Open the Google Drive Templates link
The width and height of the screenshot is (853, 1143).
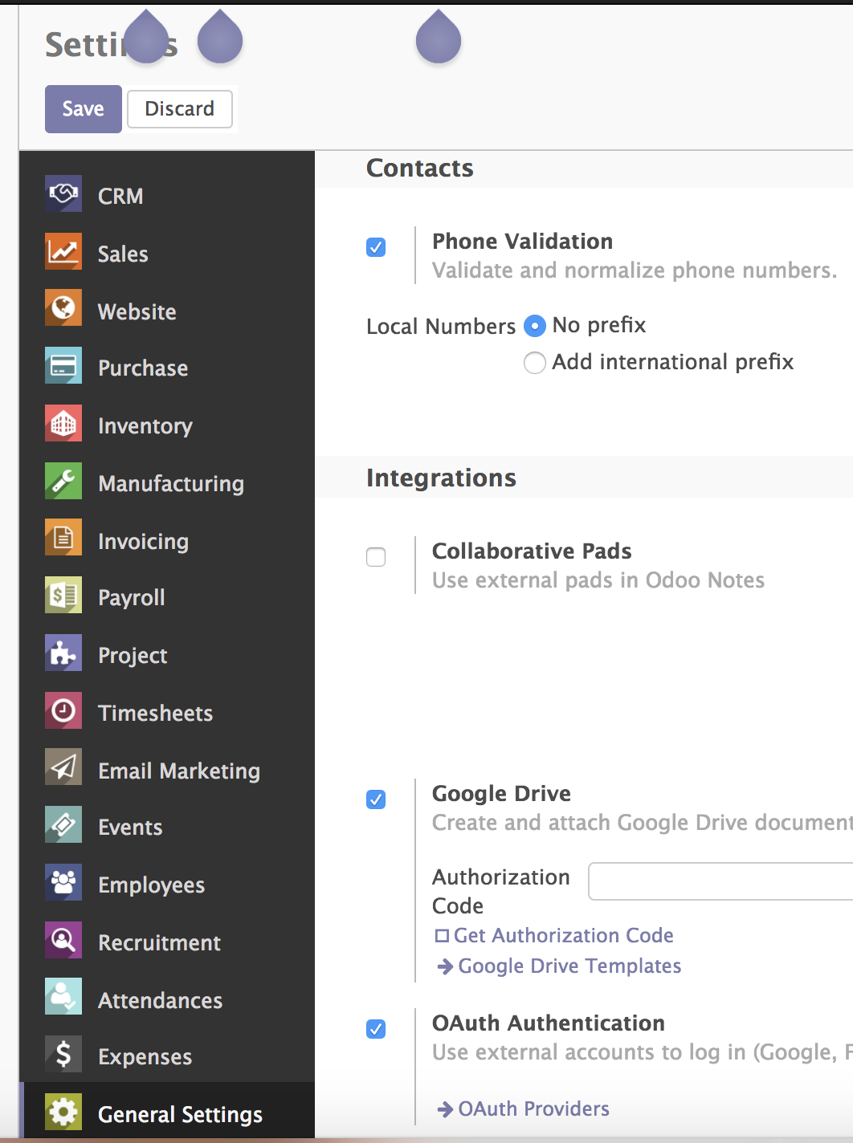click(x=569, y=966)
